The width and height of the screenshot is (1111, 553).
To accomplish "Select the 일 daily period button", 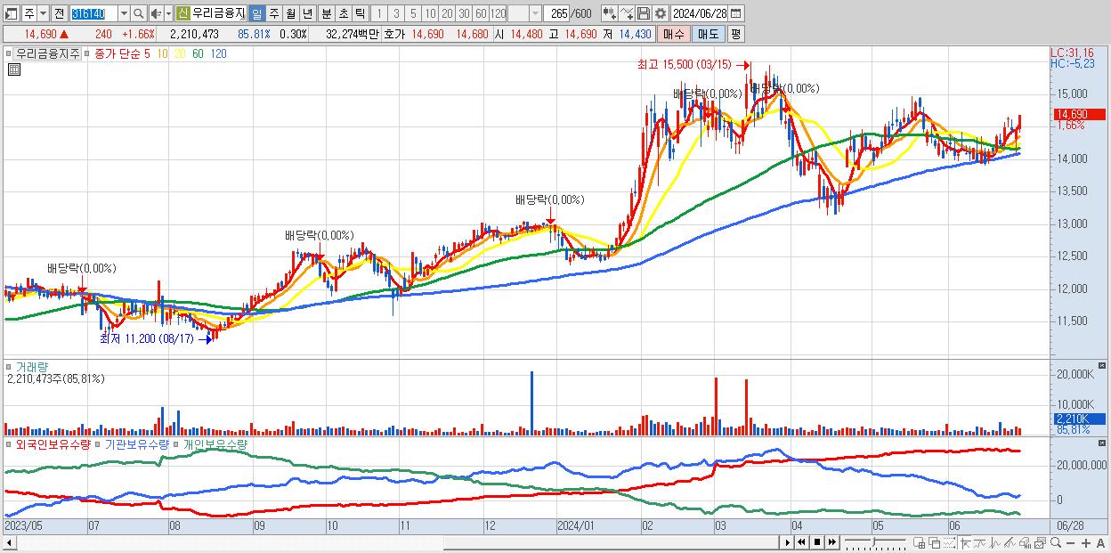I will (256, 13).
